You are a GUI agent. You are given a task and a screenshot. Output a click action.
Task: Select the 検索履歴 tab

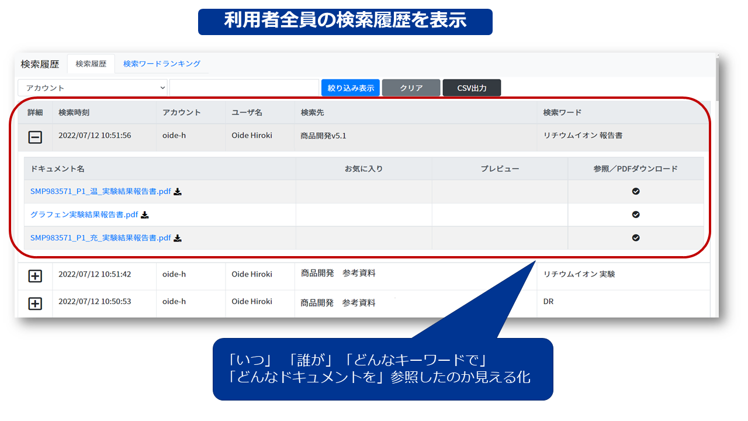(91, 64)
